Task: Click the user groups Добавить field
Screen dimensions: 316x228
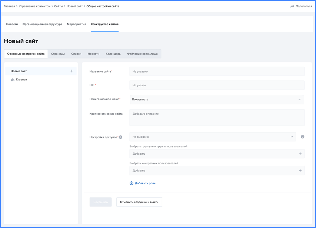Action: click(x=217, y=154)
